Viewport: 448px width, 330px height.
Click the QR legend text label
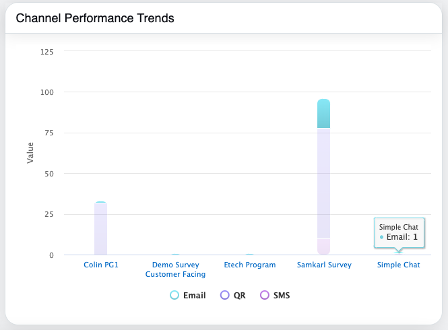pos(240,296)
